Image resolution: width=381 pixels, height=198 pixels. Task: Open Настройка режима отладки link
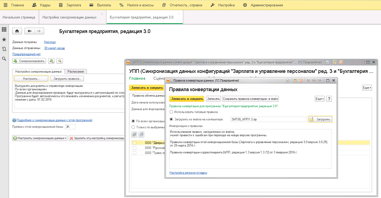[x=188, y=173]
